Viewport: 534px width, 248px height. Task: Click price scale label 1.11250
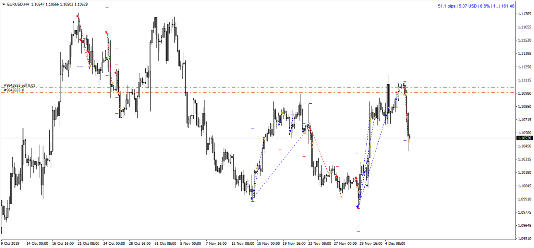524,67
